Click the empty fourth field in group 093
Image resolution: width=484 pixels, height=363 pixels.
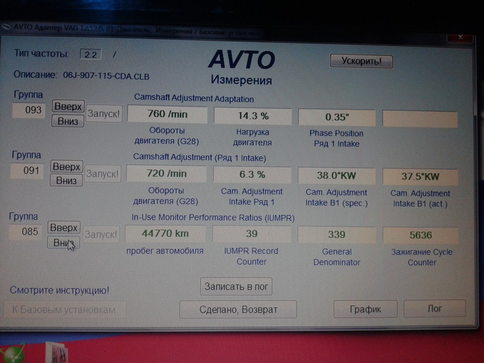coord(420,119)
